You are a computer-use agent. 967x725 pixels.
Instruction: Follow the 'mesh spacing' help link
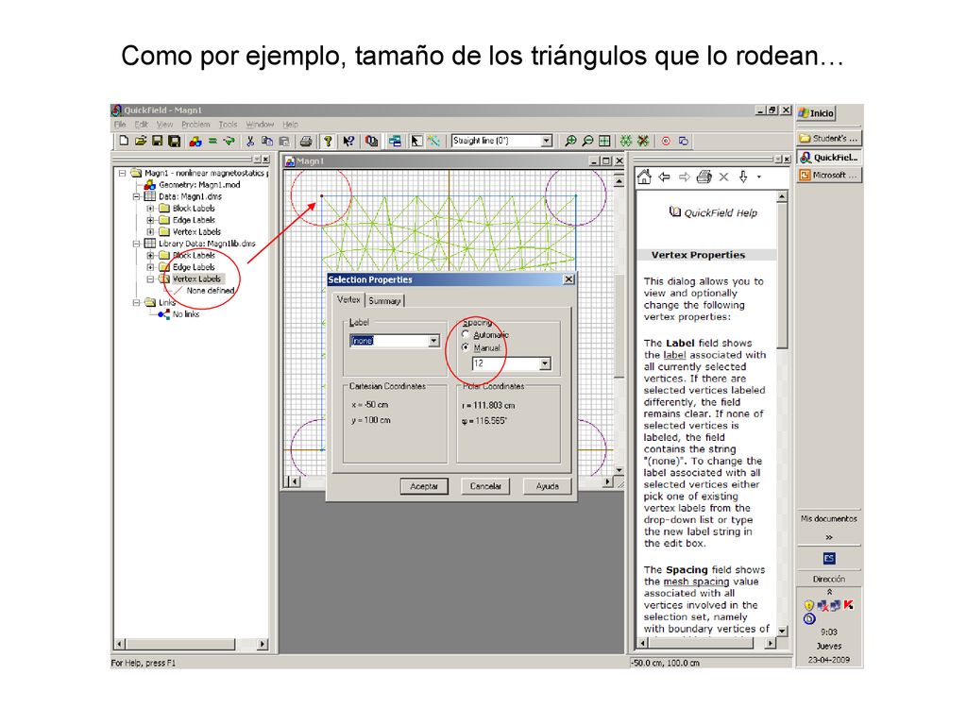coord(696,582)
